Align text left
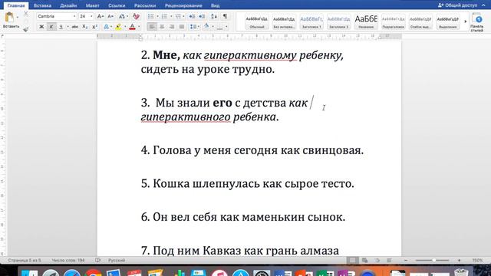Image resolution: width=491 pixels, height=276 pixels. (152, 27)
